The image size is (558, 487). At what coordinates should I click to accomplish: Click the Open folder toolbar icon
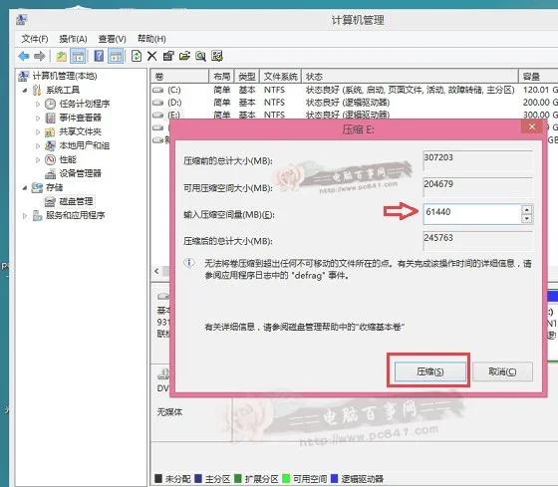pyautogui.click(x=184, y=56)
